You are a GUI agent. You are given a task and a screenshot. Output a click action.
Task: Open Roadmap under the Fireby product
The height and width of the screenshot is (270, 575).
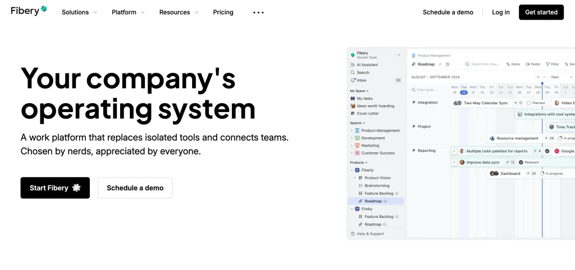click(372, 224)
